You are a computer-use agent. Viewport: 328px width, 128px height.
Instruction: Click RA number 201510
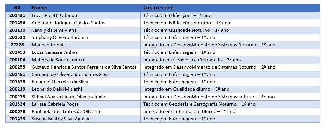point(17,38)
